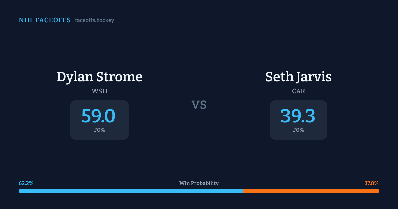Click the CAR team abbreviation
Image resolution: width=398 pixels, height=209 pixels.
tap(298, 91)
